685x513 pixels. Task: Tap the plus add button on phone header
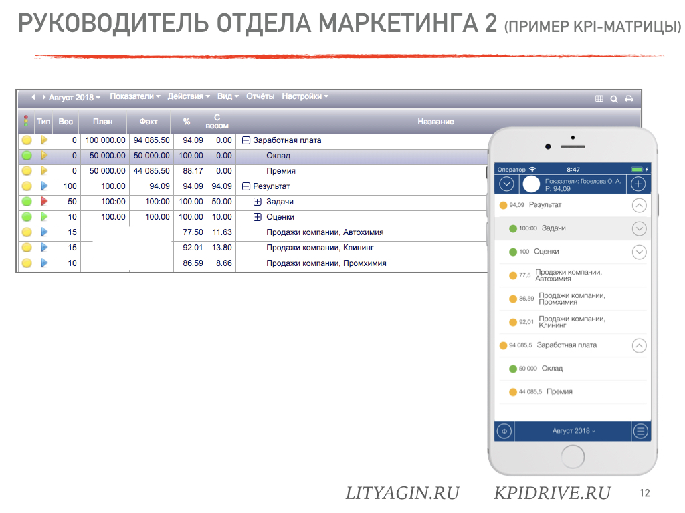pos(638,184)
